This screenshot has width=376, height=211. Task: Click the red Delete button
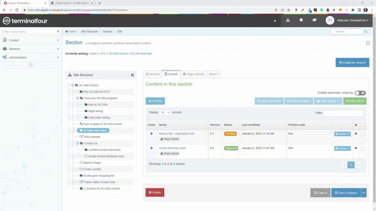pos(155,193)
